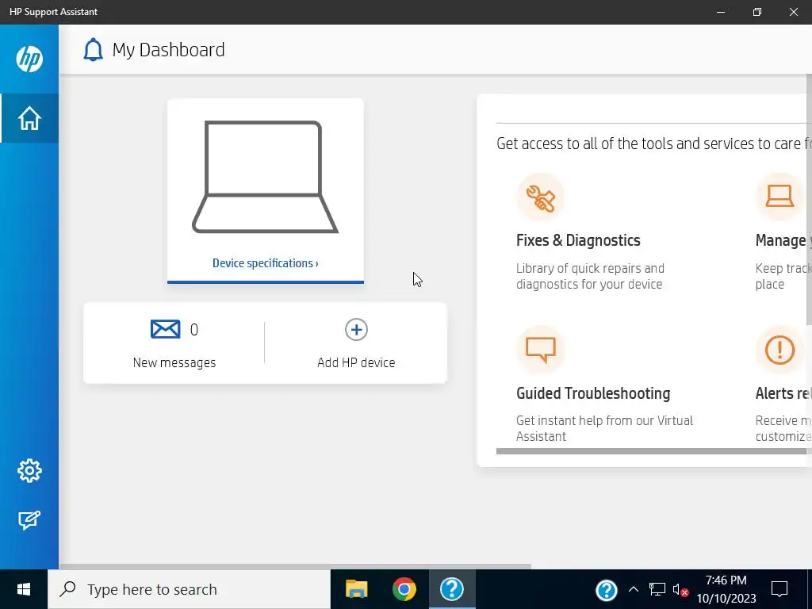Open the settings gear in sidebar

coord(29,471)
